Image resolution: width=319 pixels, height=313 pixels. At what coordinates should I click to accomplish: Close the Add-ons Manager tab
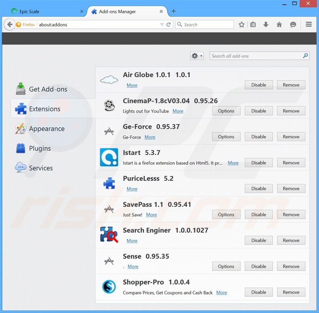pos(161,11)
